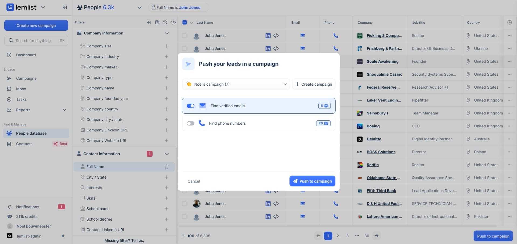Image resolution: width=517 pixels, height=244 pixels.
Task: Enable the Find phone numbers toggle
Action: coord(191,123)
